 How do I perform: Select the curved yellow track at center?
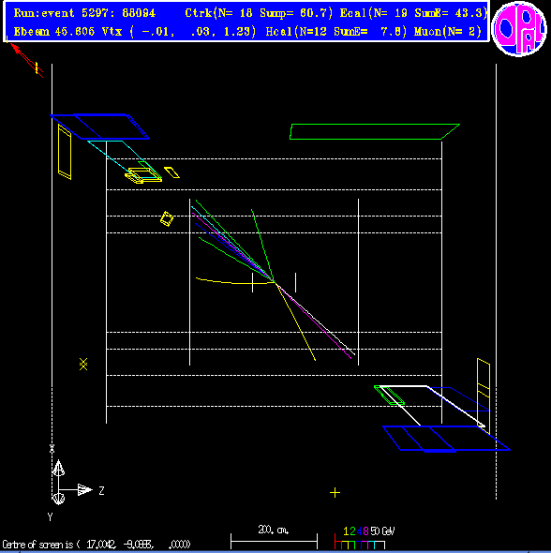[x=235, y=281]
